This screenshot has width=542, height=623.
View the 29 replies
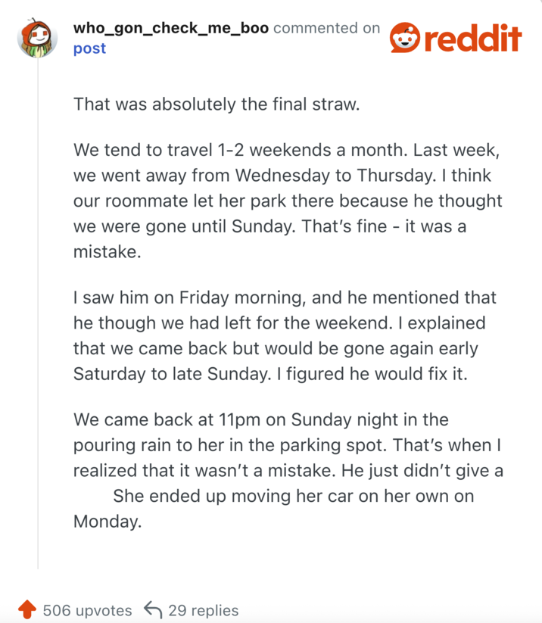(x=204, y=610)
